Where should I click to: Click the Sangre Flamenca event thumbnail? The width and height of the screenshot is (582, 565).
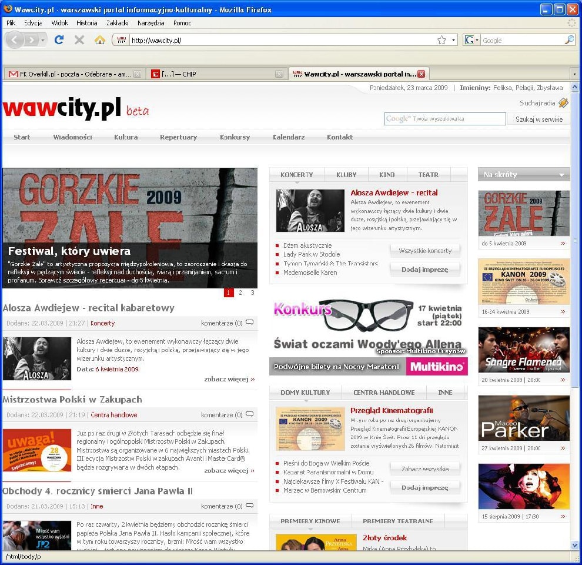[x=524, y=350]
